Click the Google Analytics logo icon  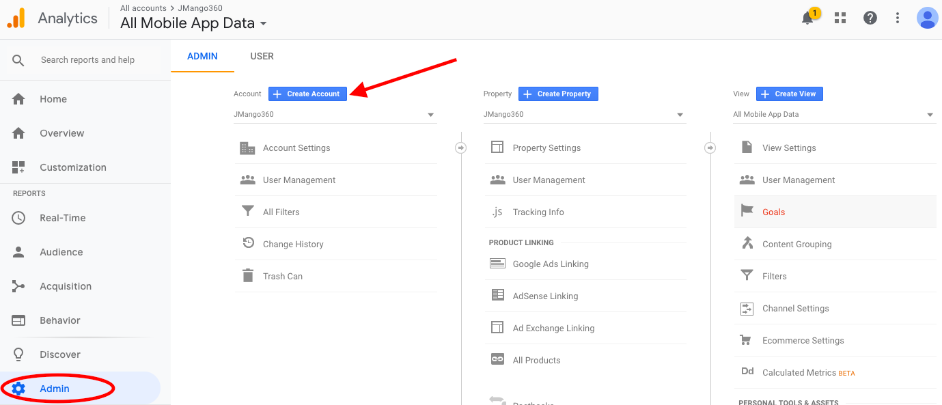(x=16, y=18)
